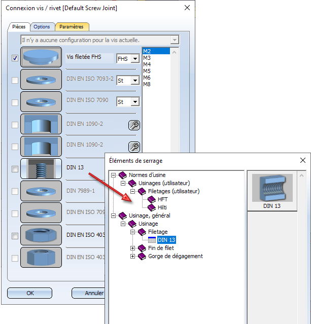
Task: Expand the Fin de filet node
Action: (x=133, y=248)
